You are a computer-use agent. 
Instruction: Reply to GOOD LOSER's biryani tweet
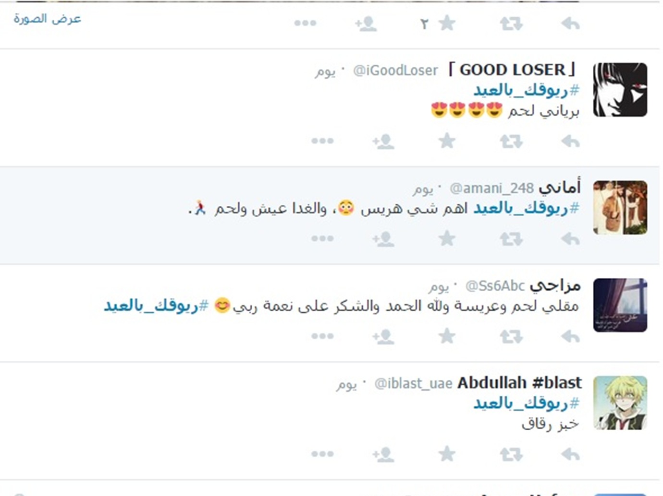click(x=570, y=142)
